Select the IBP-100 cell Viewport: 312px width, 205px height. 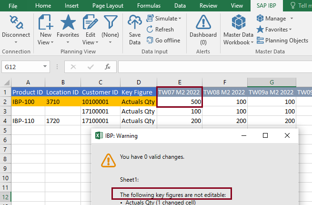point(28,102)
